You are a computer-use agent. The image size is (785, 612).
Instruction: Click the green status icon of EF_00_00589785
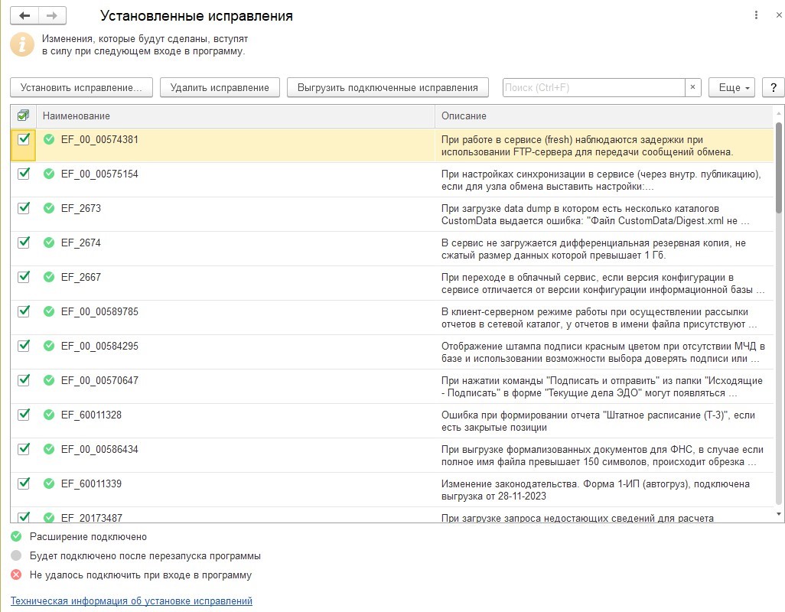pyautogui.click(x=48, y=311)
